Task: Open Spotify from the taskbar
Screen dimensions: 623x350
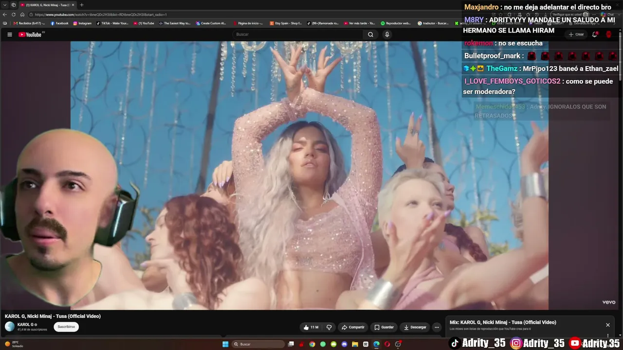Action: (323, 344)
